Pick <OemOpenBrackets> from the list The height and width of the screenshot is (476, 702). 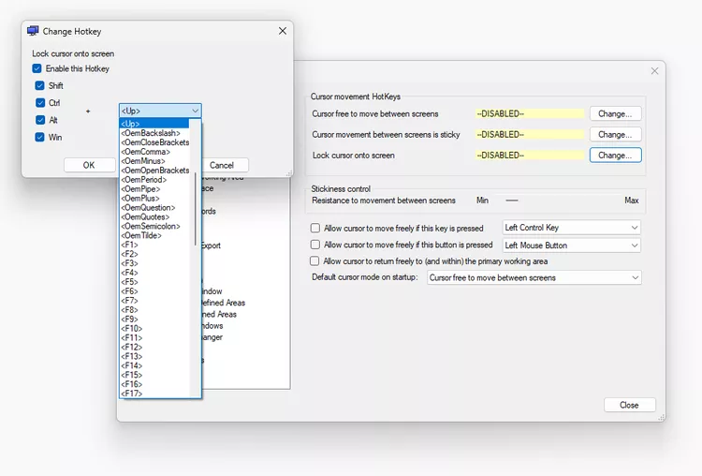pyautogui.click(x=154, y=171)
